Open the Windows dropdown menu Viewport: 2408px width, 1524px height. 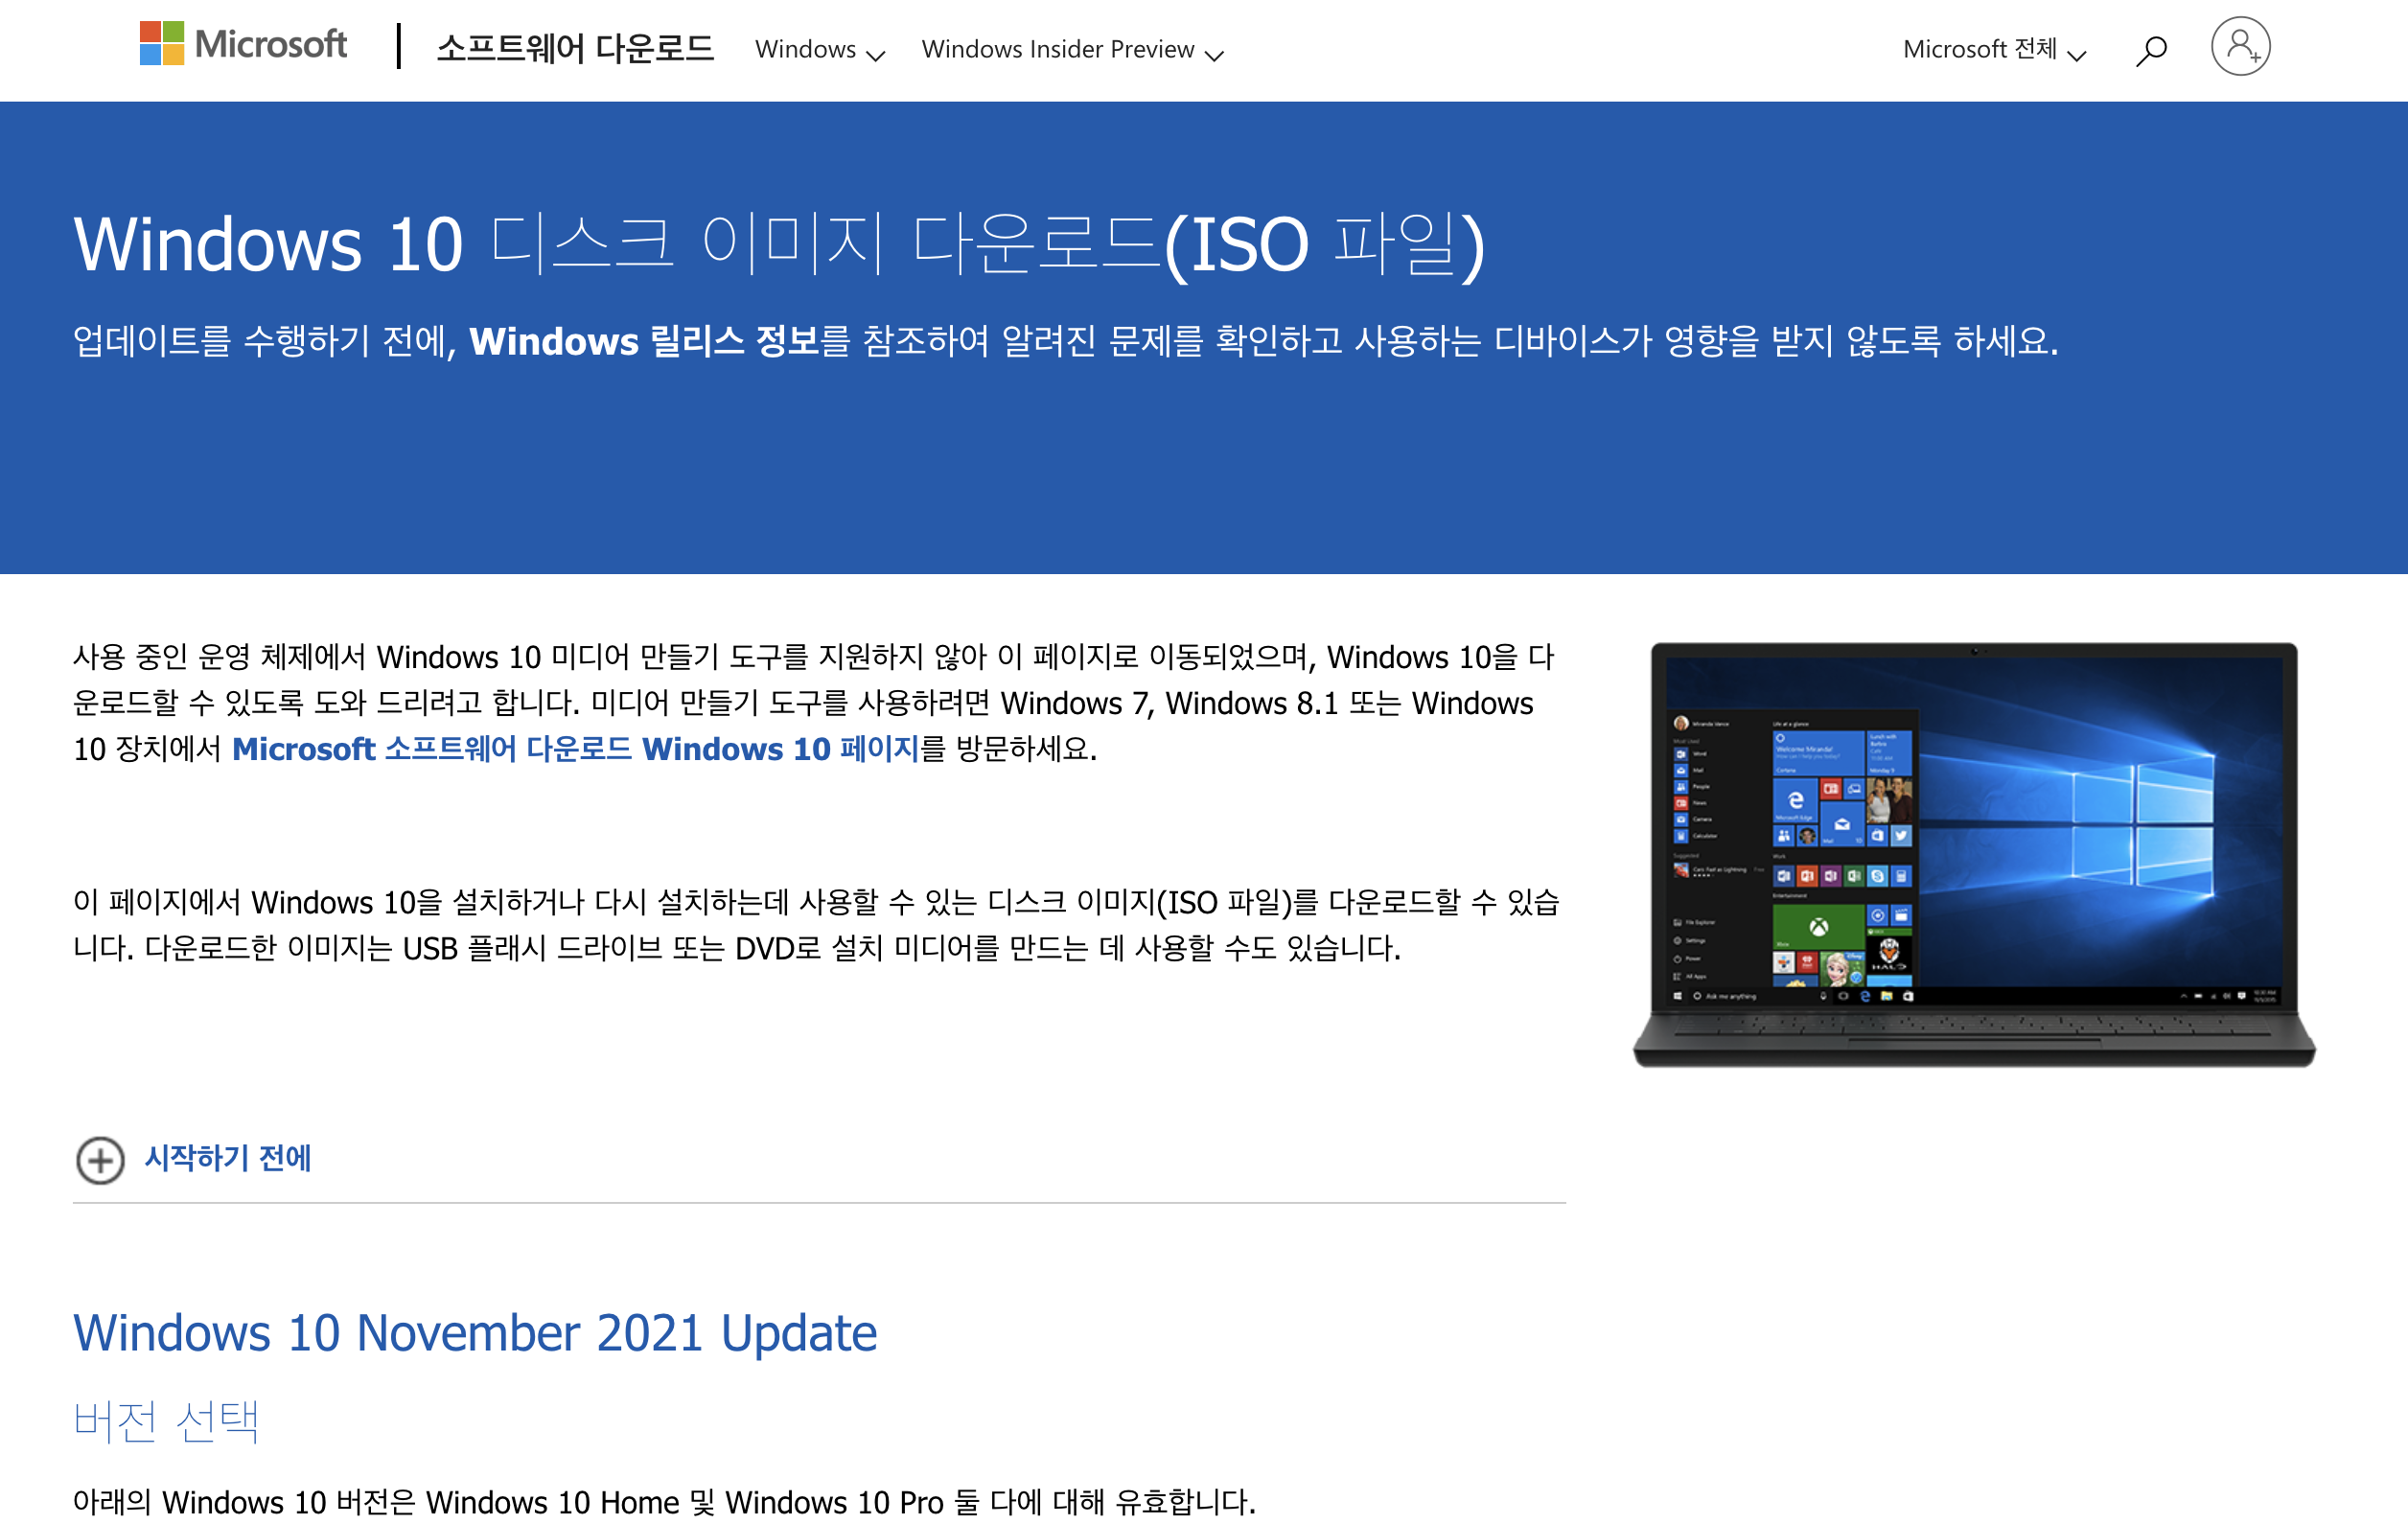[x=820, y=50]
